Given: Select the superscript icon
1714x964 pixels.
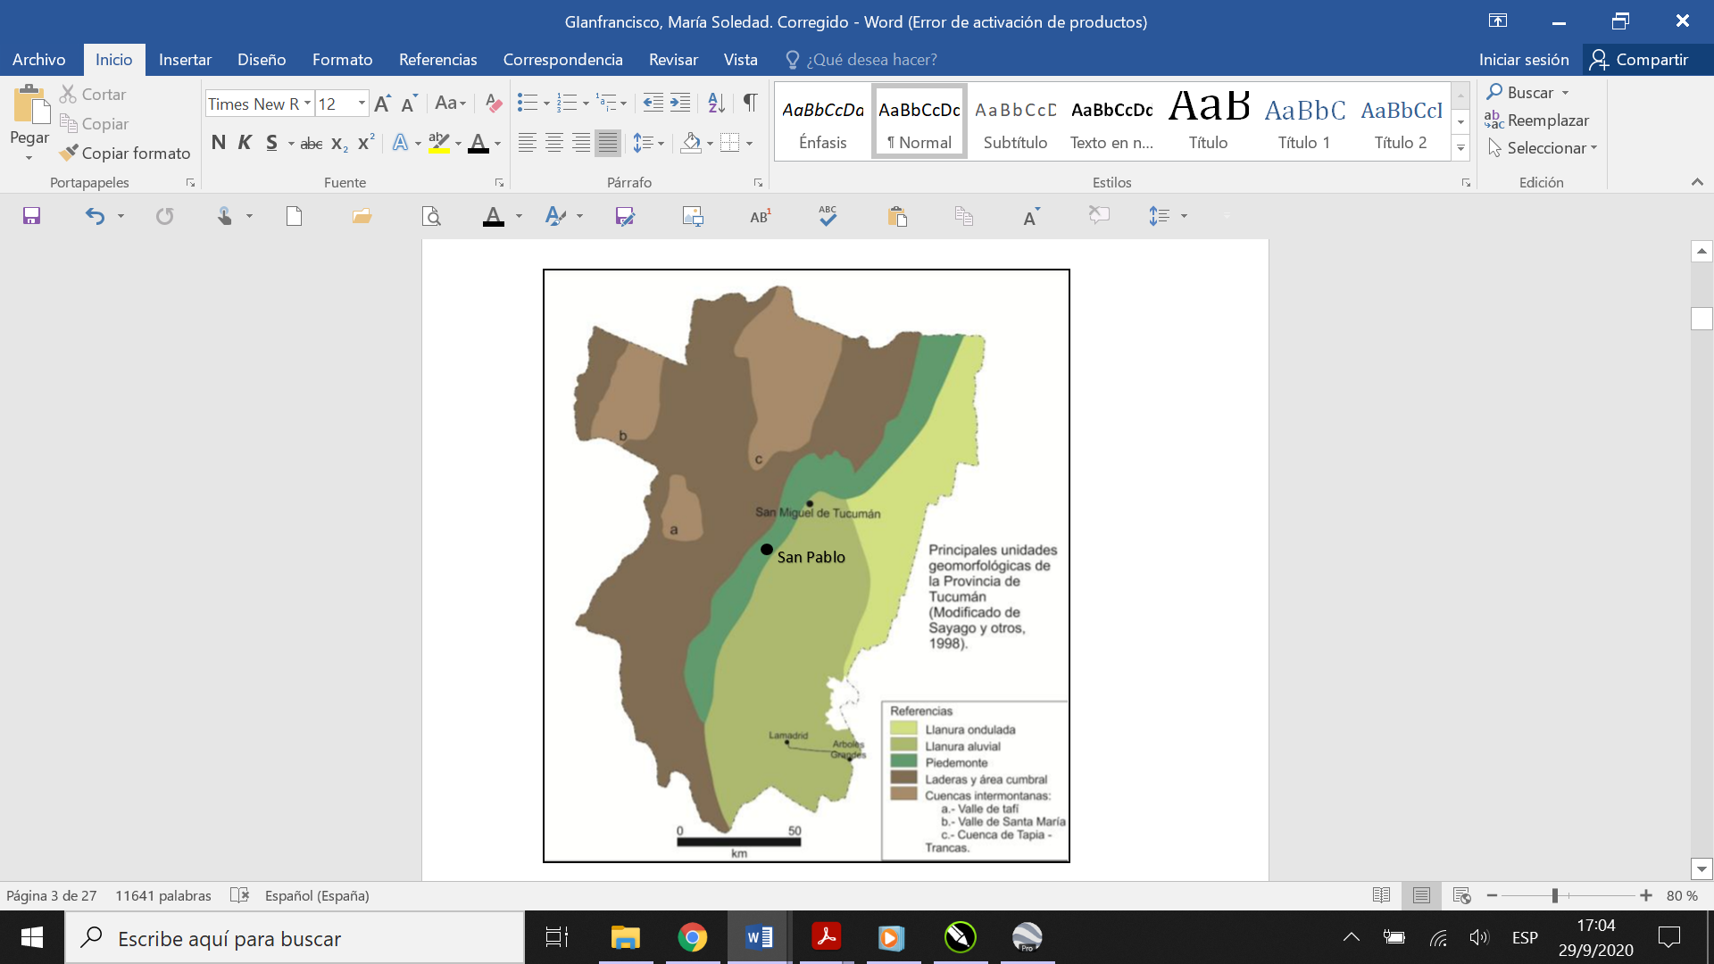Looking at the screenshot, I should tap(364, 142).
